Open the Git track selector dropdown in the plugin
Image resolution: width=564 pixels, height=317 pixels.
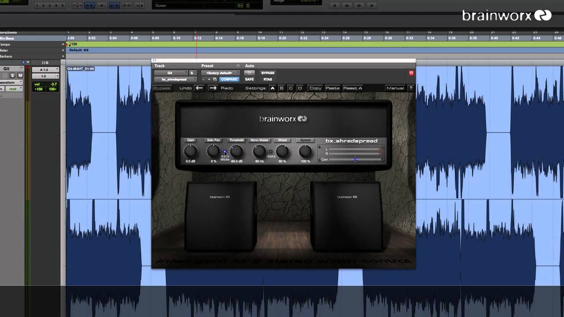171,73
